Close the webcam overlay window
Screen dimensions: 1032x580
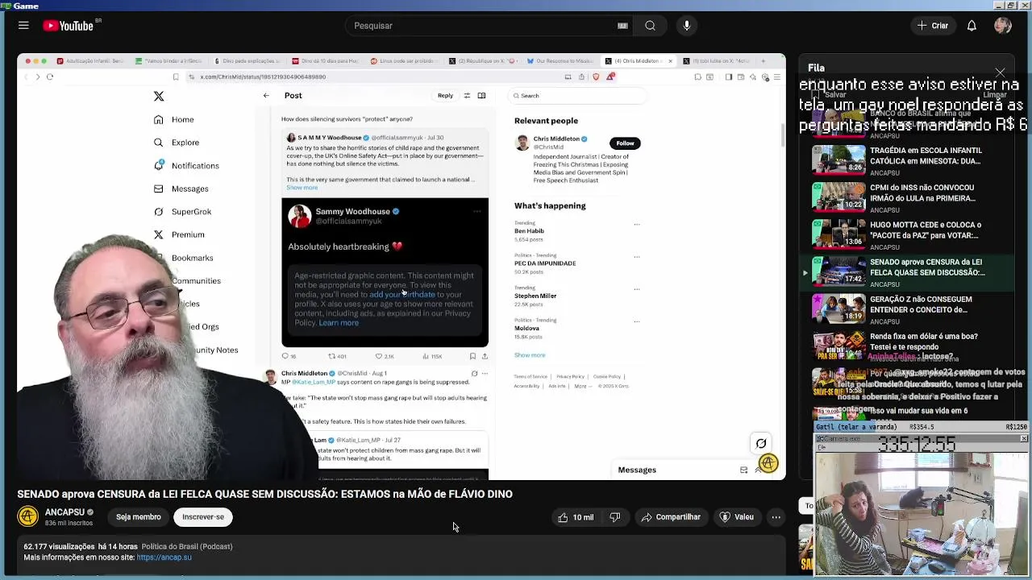pyautogui.click(x=1024, y=439)
